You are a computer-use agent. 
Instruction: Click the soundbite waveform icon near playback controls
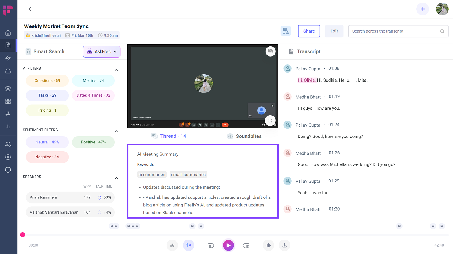pos(268,245)
